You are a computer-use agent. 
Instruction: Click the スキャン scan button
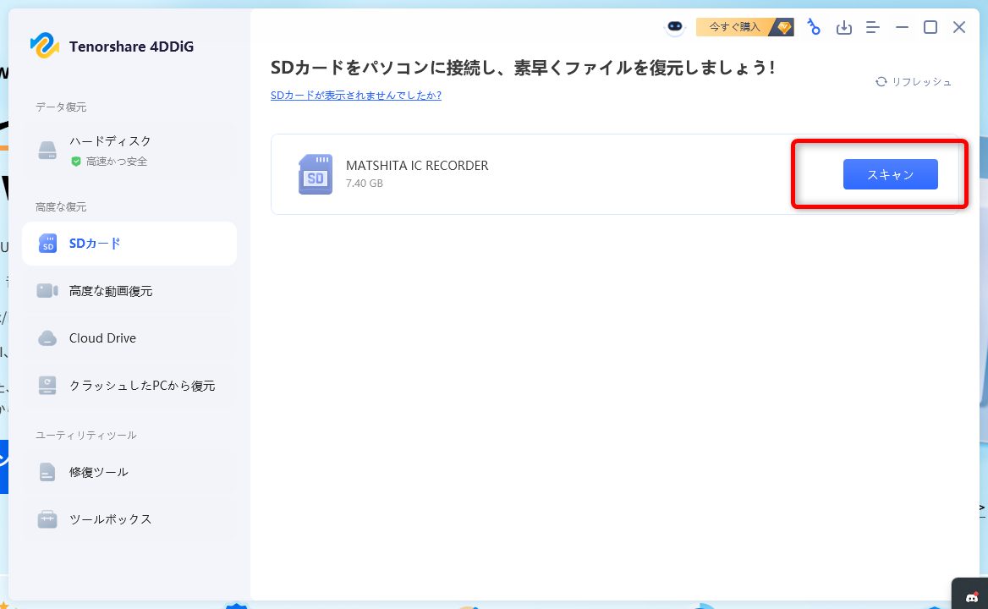coord(890,174)
